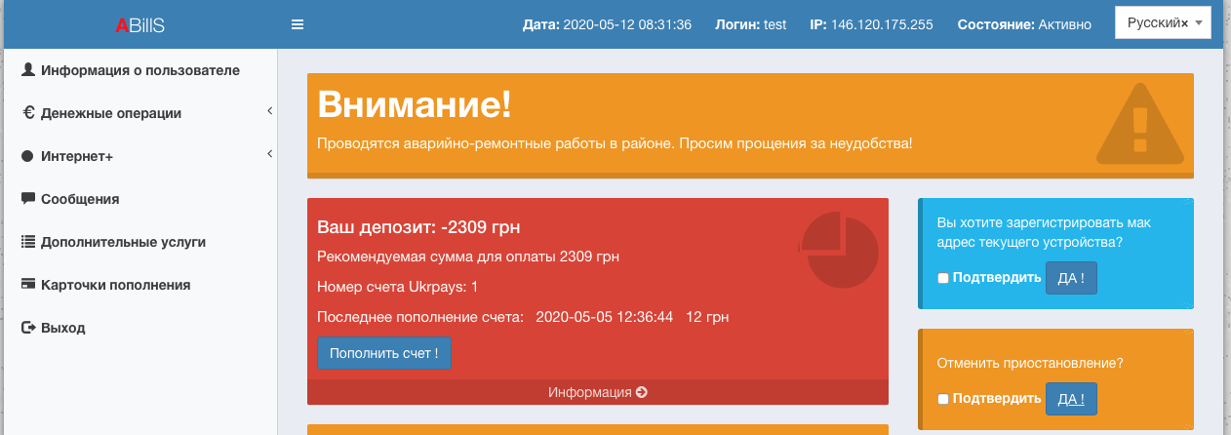Click the speech bubble icon for Сообщения
Image resolution: width=1231 pixels, height=435 pixels.
(28, 199)
